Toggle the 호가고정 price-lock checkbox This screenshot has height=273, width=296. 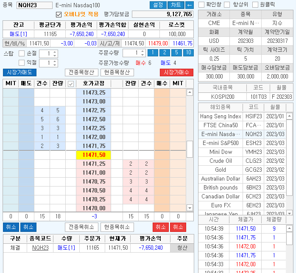point(71,84)
